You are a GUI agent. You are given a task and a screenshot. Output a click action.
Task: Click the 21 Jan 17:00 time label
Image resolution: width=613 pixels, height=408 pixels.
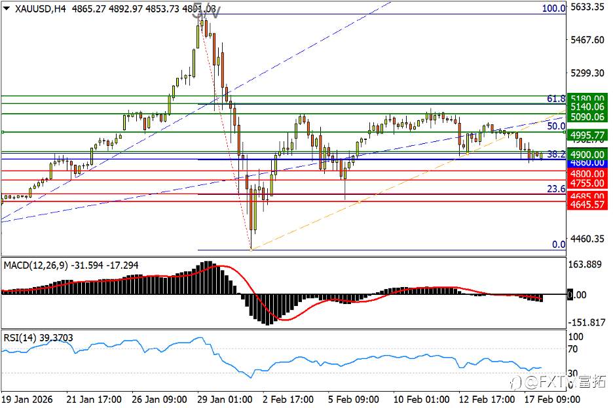[94, 399]
